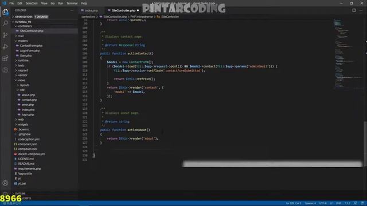Open about.php in the site folder
This screenshot has width=367, height=206.
28,95
